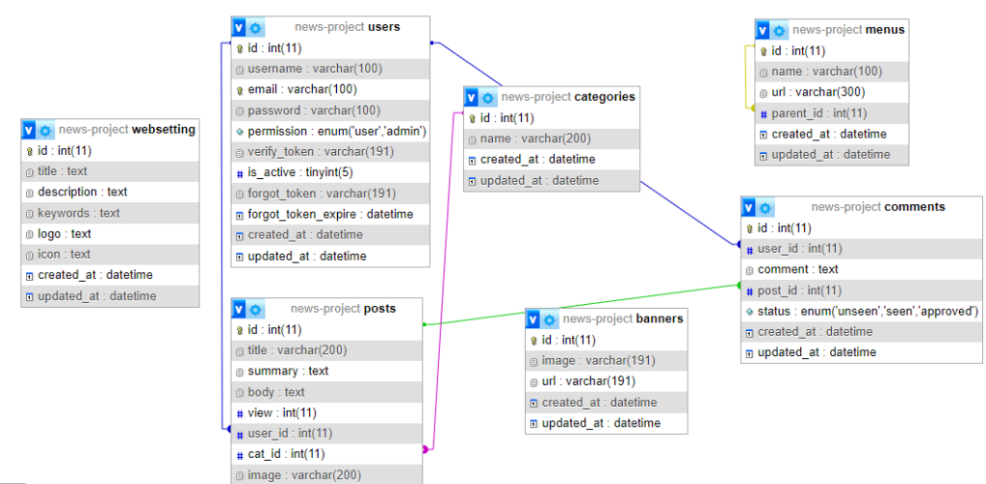This screenshot has width=986, height=484.
Task: Click the 'name : varchar(200)' row in categories
Action: 552,139
